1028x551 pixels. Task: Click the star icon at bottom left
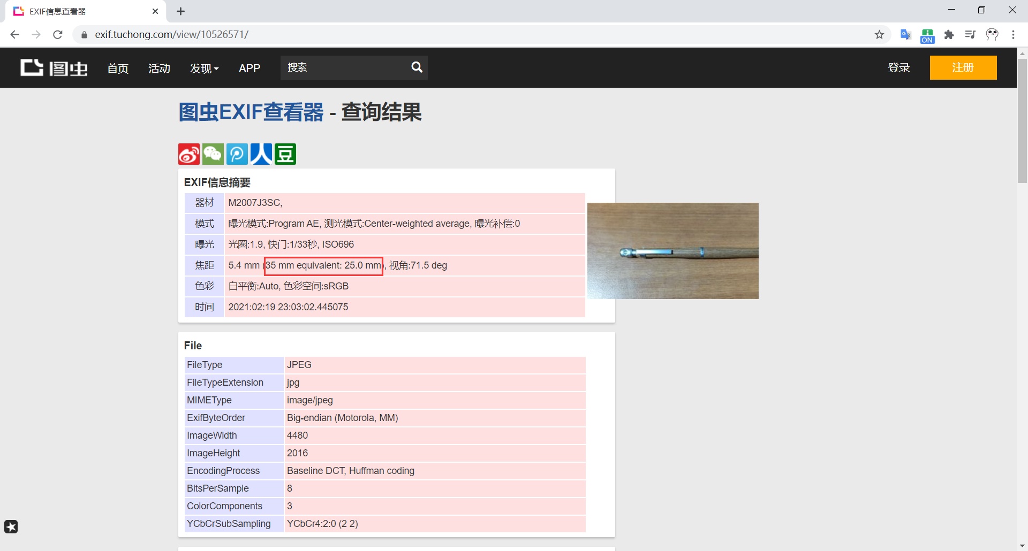click(11, 527)
